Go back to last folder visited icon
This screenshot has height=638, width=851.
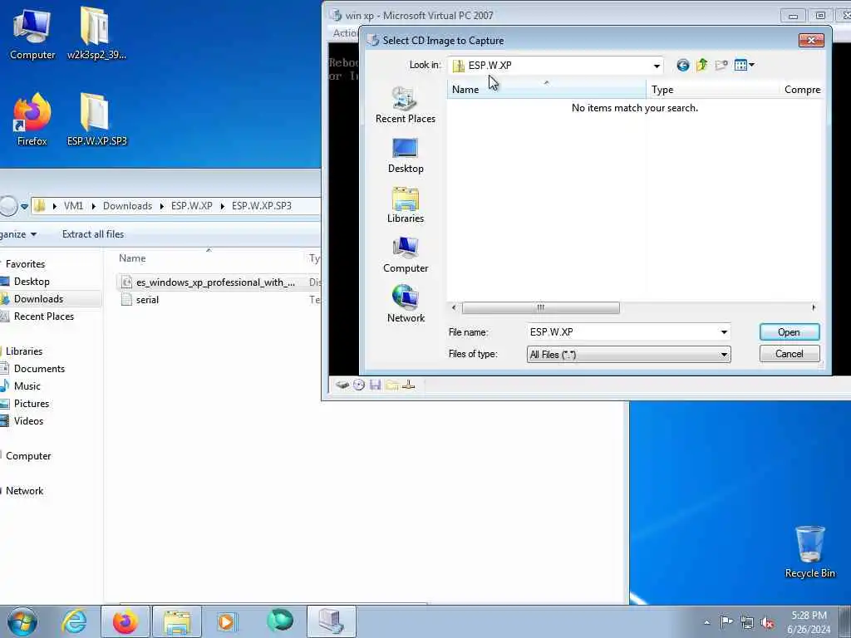pyautogui.click(x=683, y=66)
